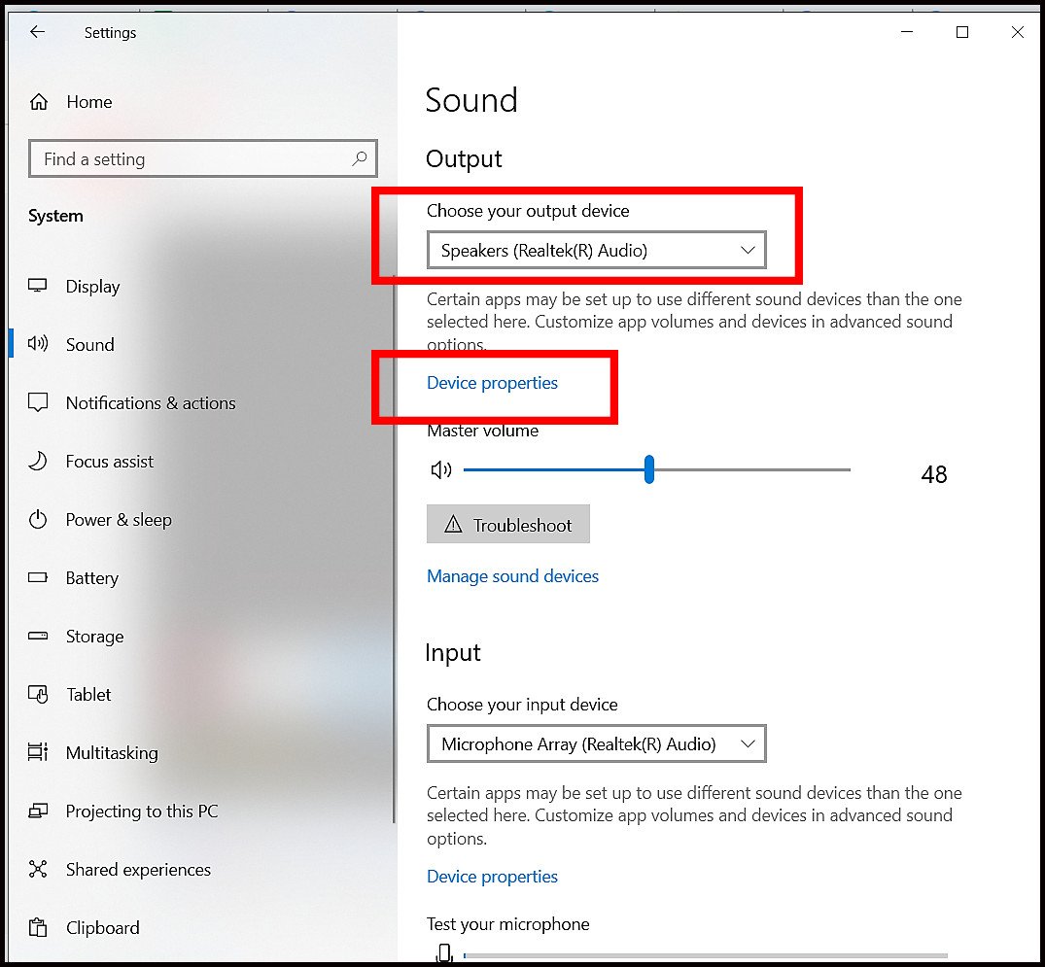Click the Multitasking icon in sidebar
Image resolution: width=1045 pixels, height=967 pixels.
(38, 752)
